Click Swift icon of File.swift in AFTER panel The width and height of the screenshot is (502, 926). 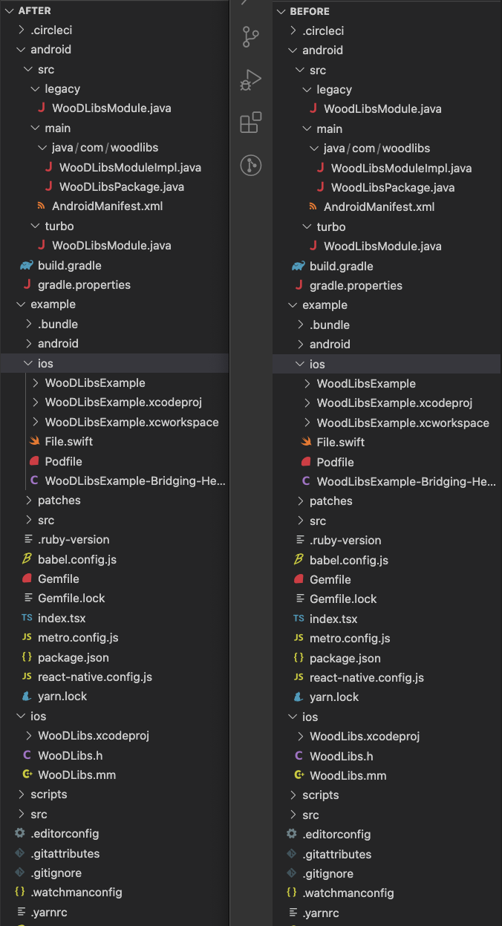(34, 441)
